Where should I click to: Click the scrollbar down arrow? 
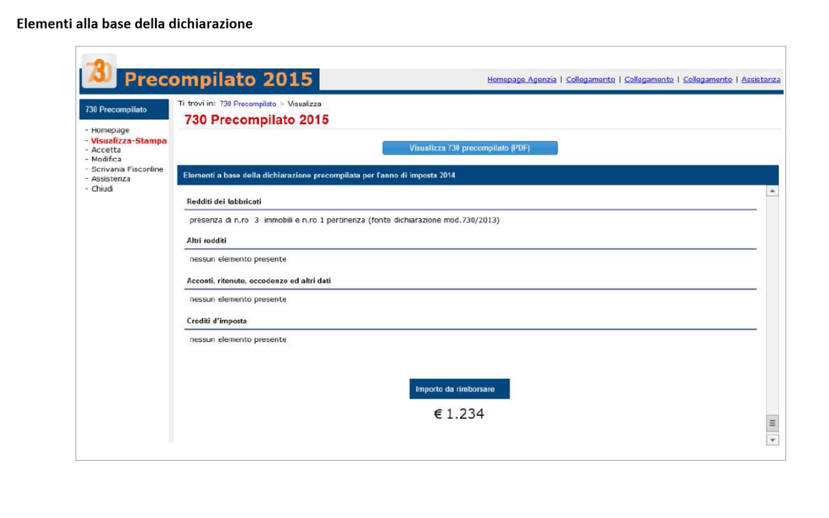tap(772, 440)
